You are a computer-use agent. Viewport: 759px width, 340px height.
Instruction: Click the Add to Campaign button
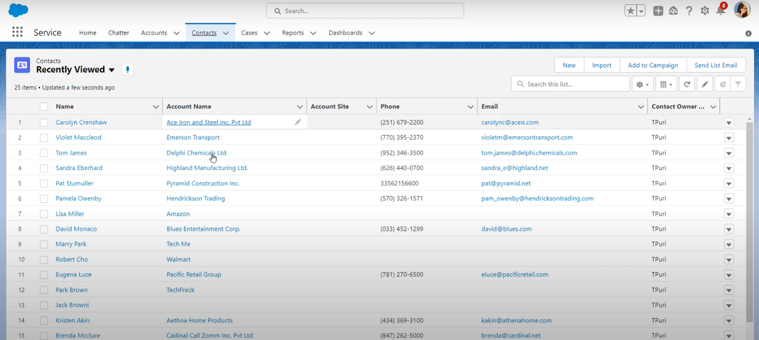[x=653, y=65]
